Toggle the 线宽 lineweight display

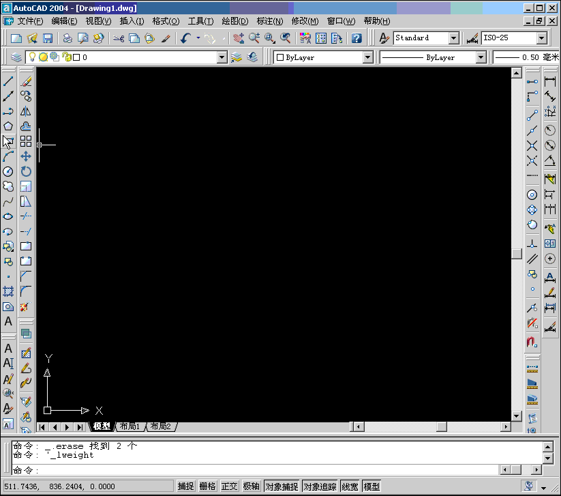(350, 486)
